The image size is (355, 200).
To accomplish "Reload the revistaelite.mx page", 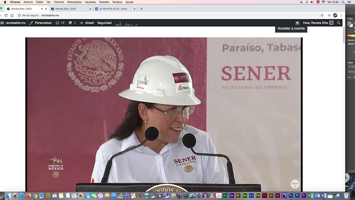I will (6, 15).
